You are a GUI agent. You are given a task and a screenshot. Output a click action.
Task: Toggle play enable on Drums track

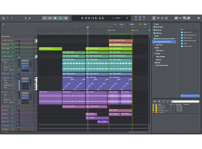point(13,92)
